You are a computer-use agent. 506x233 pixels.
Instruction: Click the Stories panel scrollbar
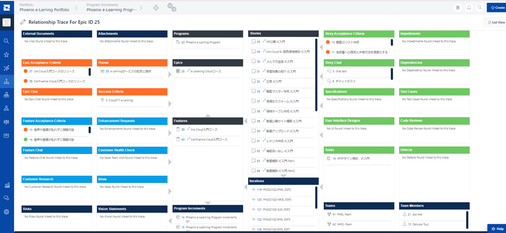click(316, 75)
